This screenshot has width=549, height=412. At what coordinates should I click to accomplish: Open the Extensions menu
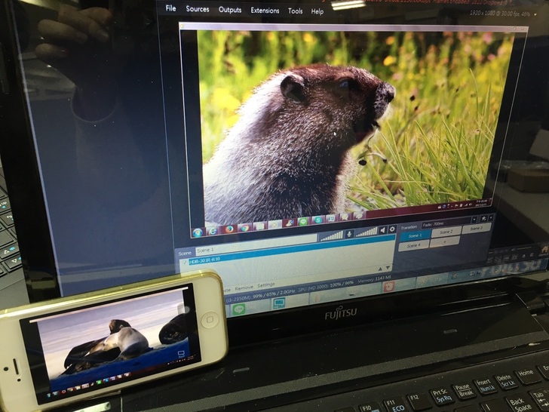pos(265,11)
